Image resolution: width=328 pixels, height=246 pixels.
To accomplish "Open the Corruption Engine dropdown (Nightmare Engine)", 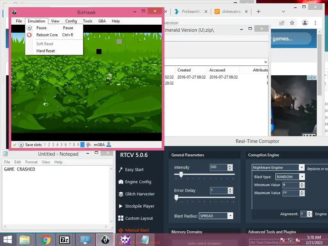I will pos(302,167).
